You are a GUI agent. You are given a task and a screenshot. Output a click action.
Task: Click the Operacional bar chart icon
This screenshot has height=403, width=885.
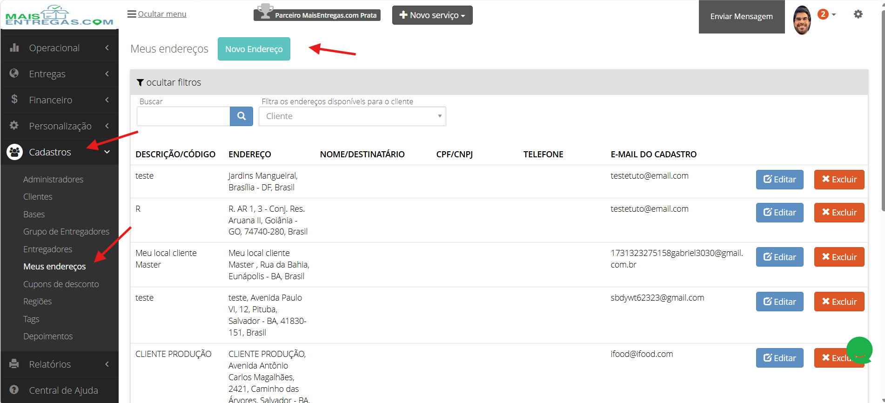pyautogui.click(x=14, y=47)
